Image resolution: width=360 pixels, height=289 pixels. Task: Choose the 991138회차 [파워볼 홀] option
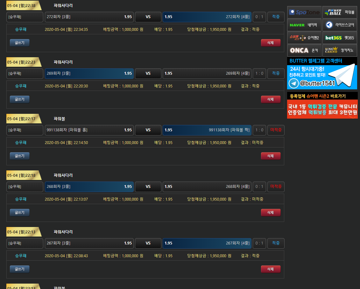pos(89,130)
